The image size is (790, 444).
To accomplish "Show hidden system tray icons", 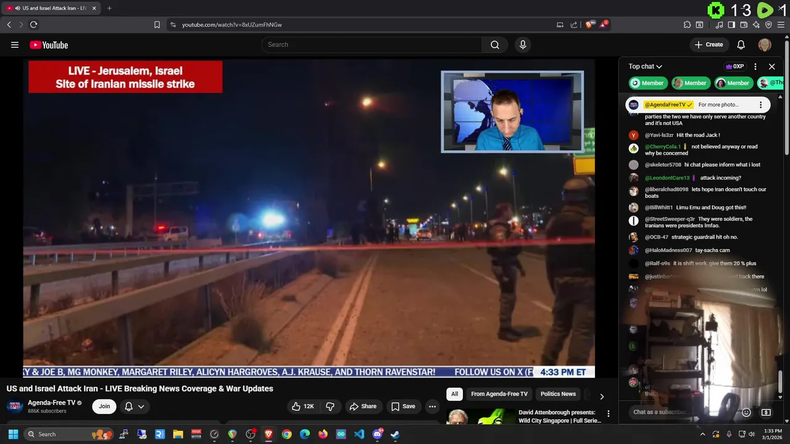I will 703,434.
